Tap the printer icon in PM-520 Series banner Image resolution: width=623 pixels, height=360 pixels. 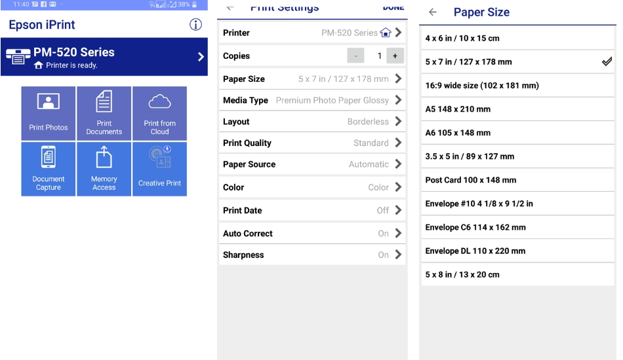(18, 57)
